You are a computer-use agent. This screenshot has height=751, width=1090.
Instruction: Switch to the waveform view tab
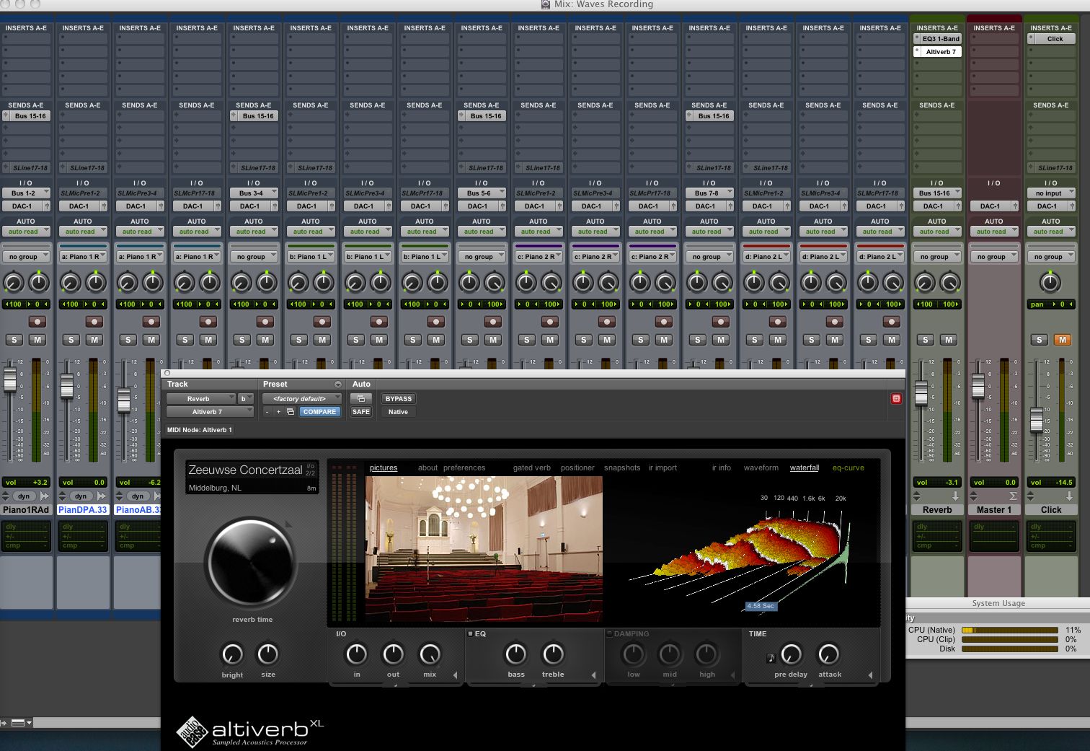[x=761, y=468]
